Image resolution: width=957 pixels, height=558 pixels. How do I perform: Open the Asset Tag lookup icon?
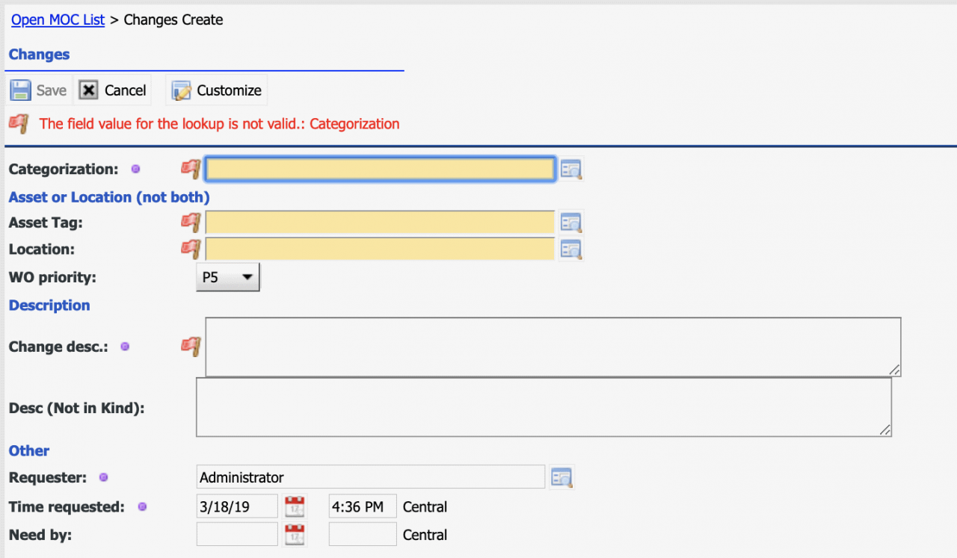point(571,223)
